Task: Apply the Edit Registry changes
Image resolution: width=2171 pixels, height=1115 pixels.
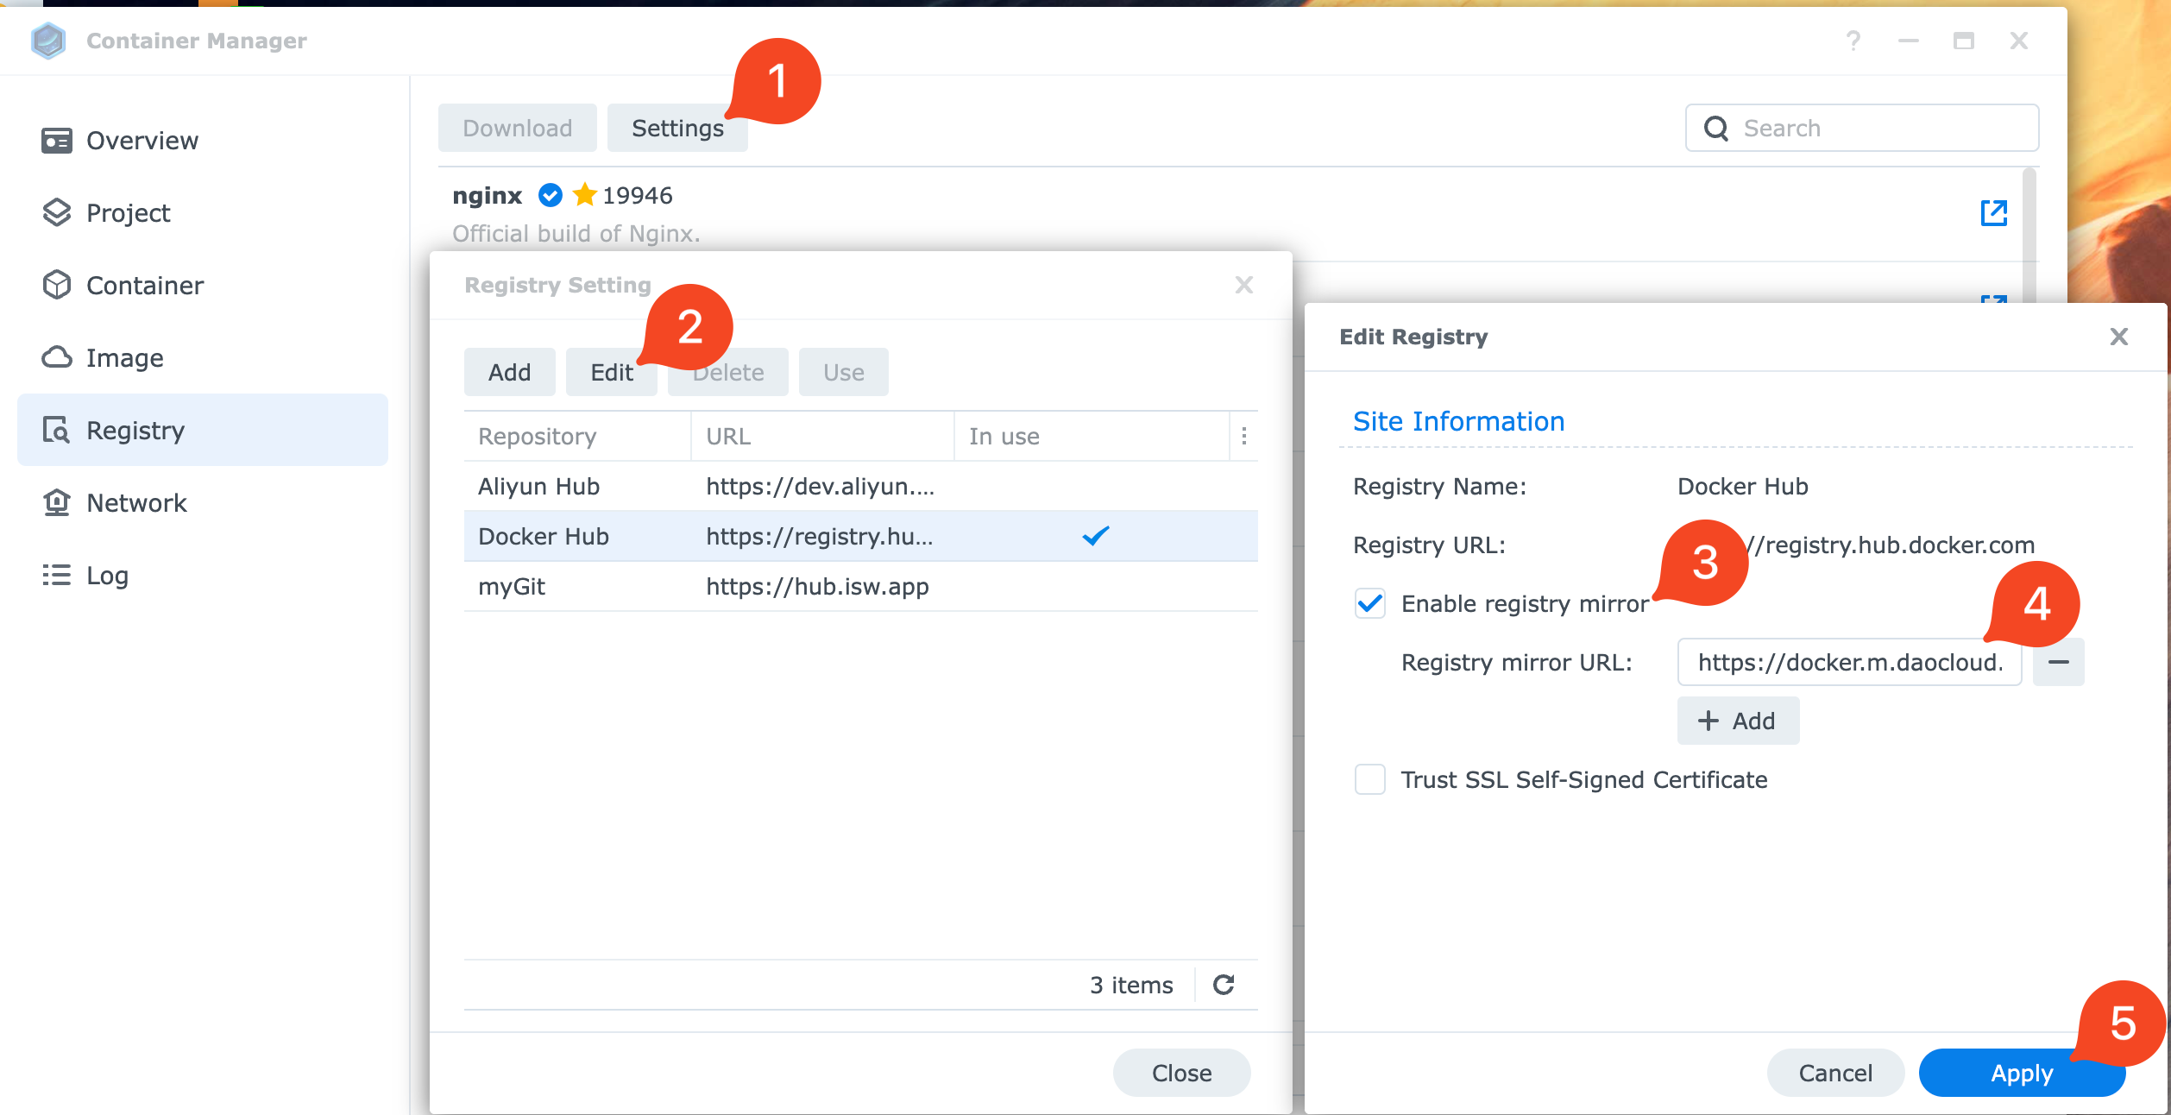Action: click(x=2022, y=1073)
